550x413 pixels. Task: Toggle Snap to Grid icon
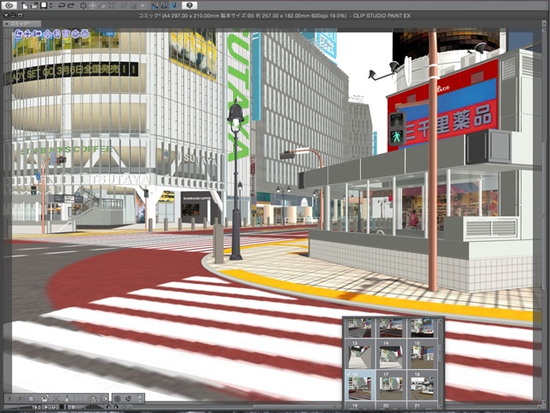coord(174,6)
